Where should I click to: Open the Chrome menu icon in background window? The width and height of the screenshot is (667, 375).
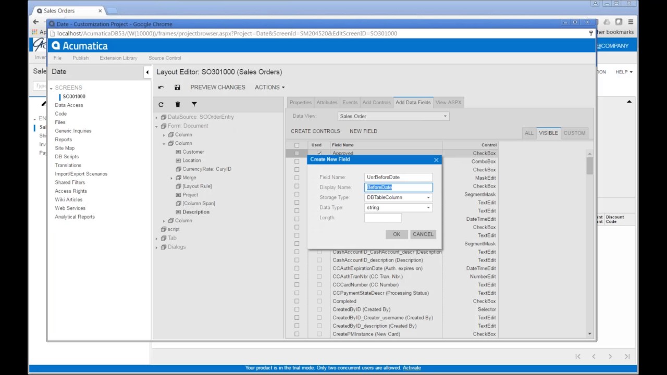click(631, 22)
